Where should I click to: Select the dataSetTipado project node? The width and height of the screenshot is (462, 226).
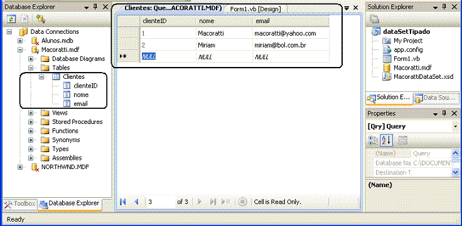407,31
